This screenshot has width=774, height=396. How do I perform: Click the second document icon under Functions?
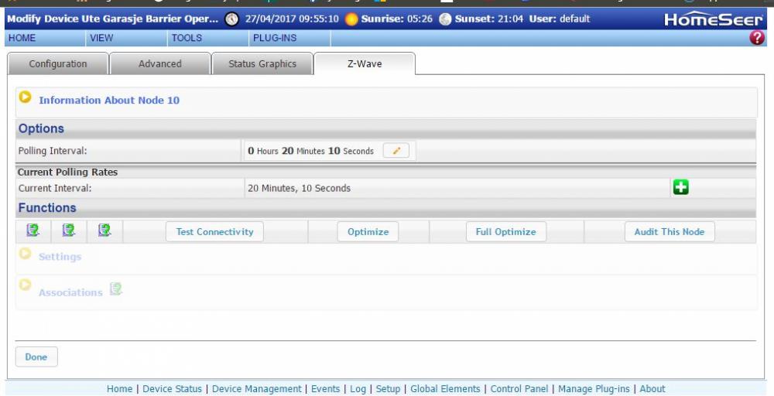point(68,230)
